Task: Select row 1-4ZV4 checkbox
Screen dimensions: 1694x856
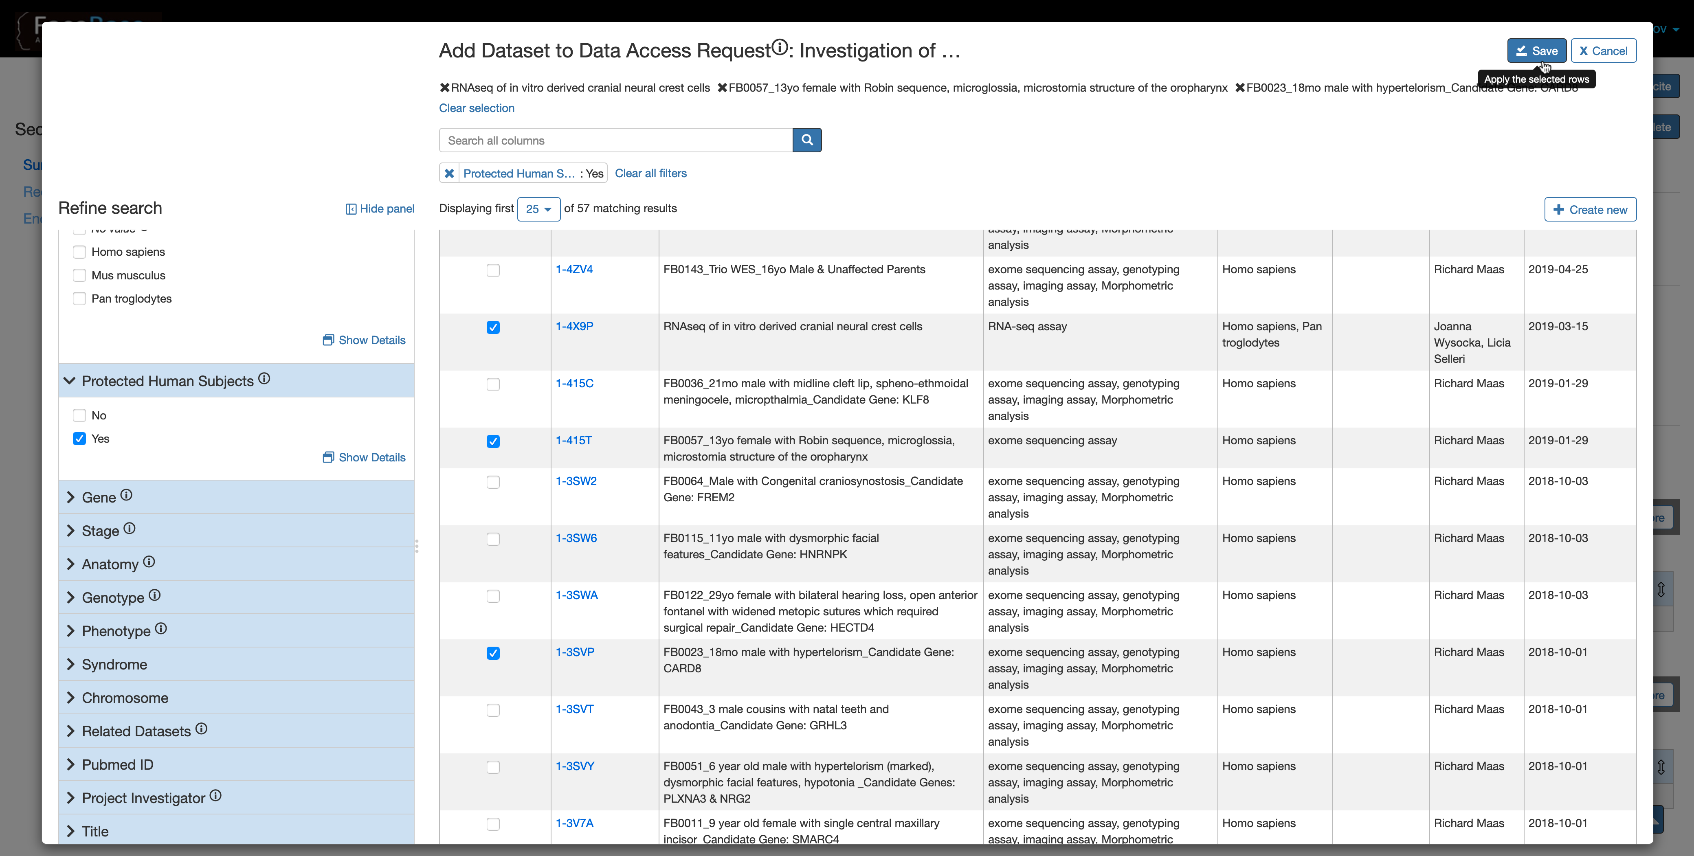Action: click(x=493, y=270)
